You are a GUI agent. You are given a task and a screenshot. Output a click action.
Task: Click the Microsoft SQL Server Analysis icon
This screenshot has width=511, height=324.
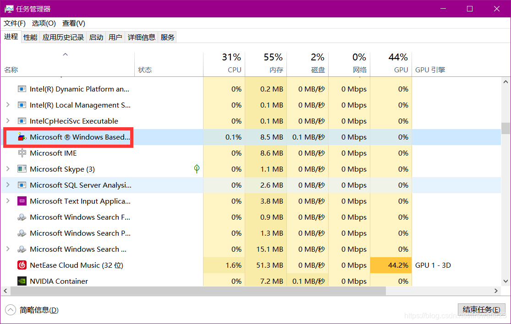click(x=22, y=185)
